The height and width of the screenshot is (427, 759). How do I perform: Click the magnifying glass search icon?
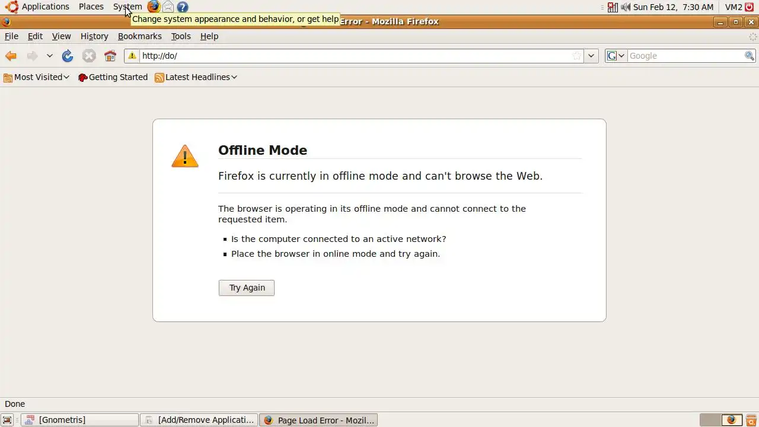(750, 56)
